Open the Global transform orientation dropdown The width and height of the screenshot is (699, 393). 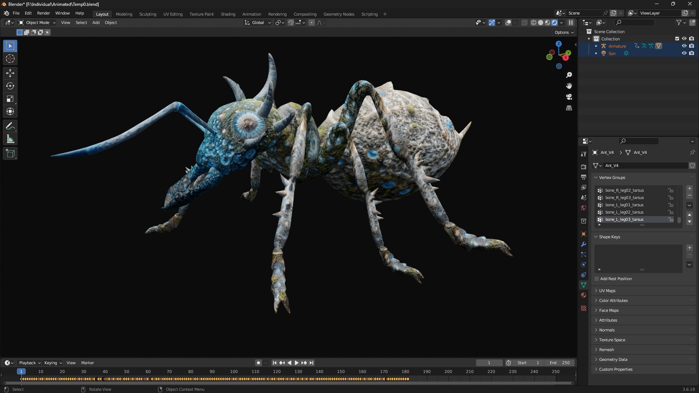(258, 23)
